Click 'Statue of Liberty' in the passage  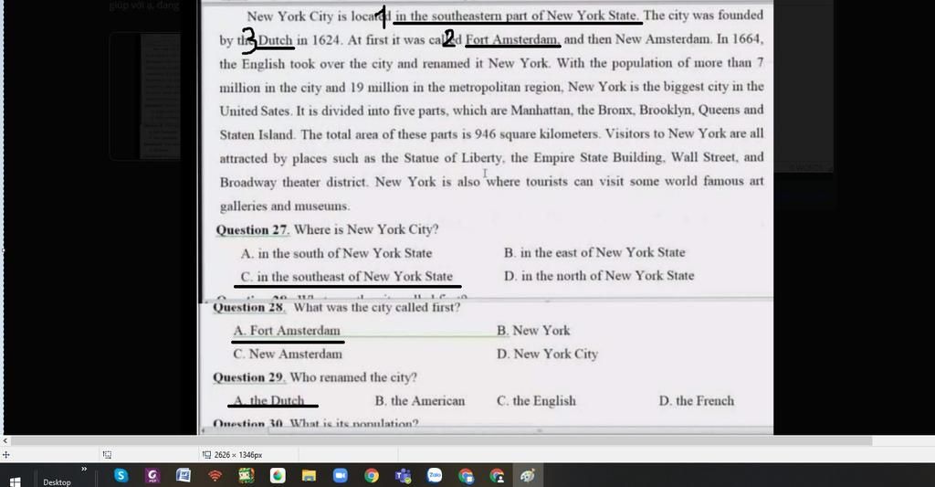point(453,158)
